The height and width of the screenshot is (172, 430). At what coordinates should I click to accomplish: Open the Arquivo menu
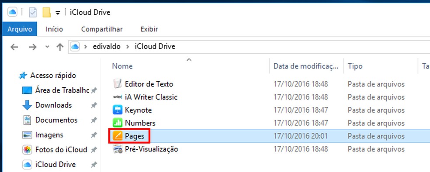[x=20, y=29]
